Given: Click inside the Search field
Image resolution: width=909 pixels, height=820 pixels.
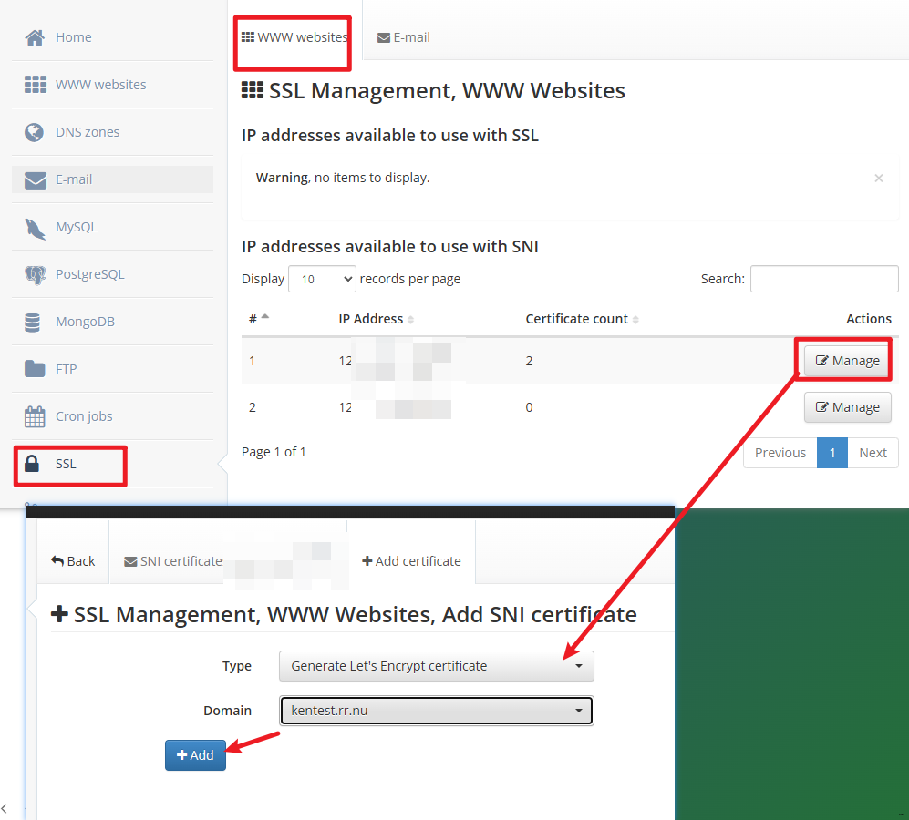Looking at the screenshot, I should click(823, 279).
